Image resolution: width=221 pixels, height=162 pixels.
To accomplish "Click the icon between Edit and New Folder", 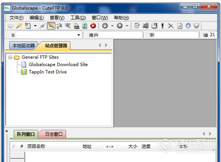I will point(146,26).
